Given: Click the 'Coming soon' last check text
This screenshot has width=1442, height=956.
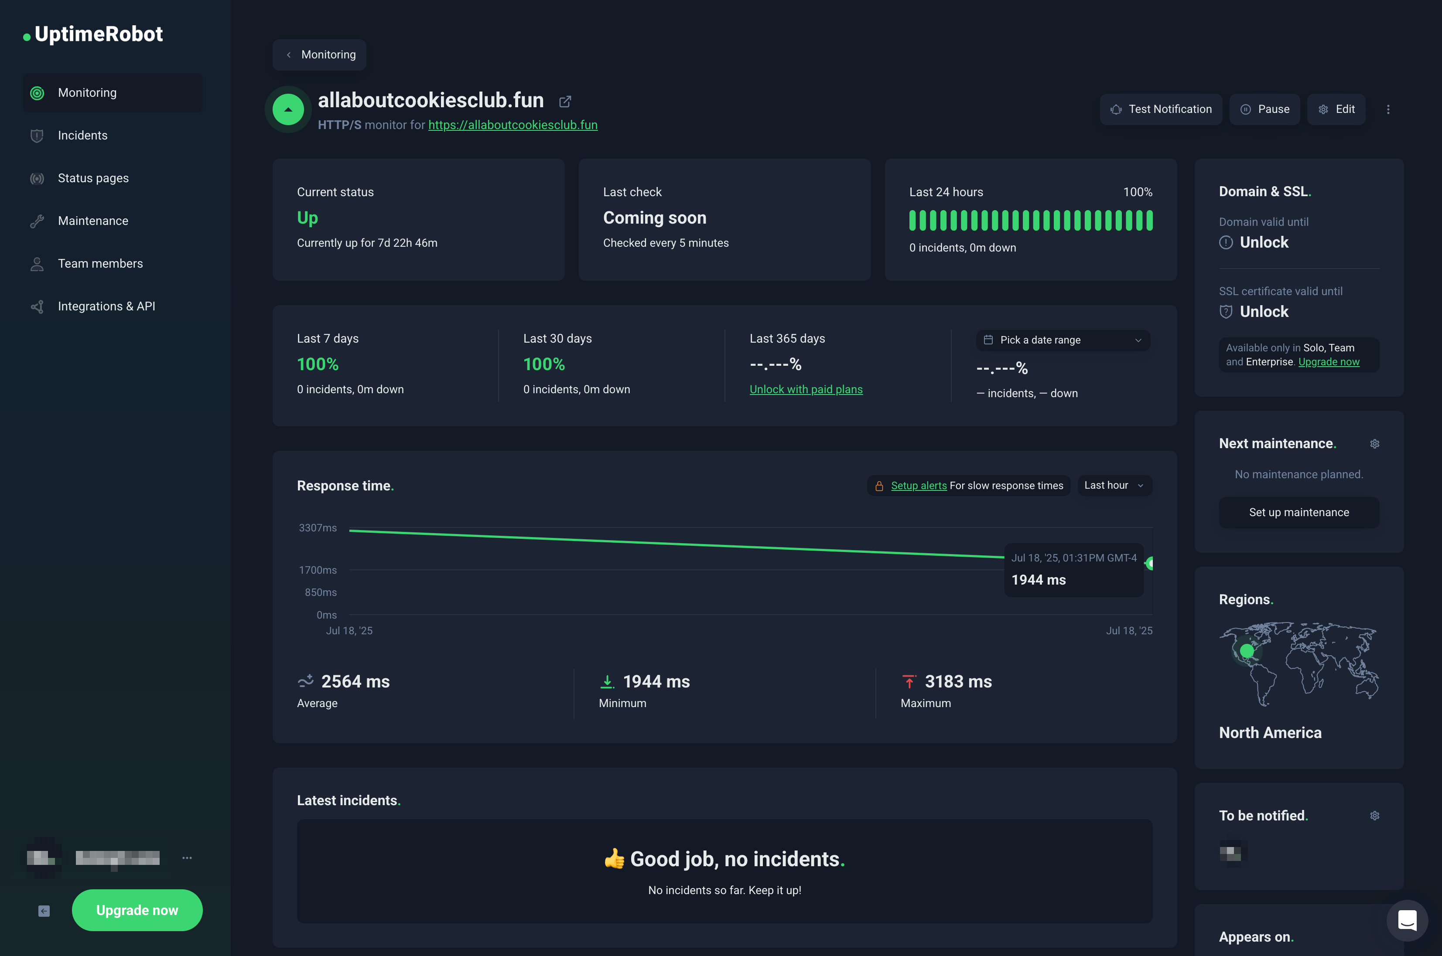Looking at the screenshot, I should pos(655,218).
